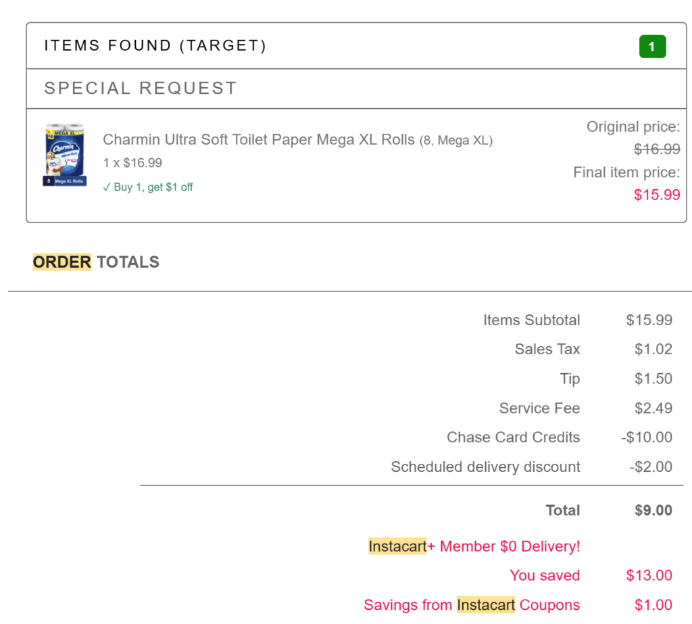The height and width of the screenshot is (624, 692).
Task: Click the highlighted ORDER word in heading
Action: pyautogui.click(x=61, y=262)
